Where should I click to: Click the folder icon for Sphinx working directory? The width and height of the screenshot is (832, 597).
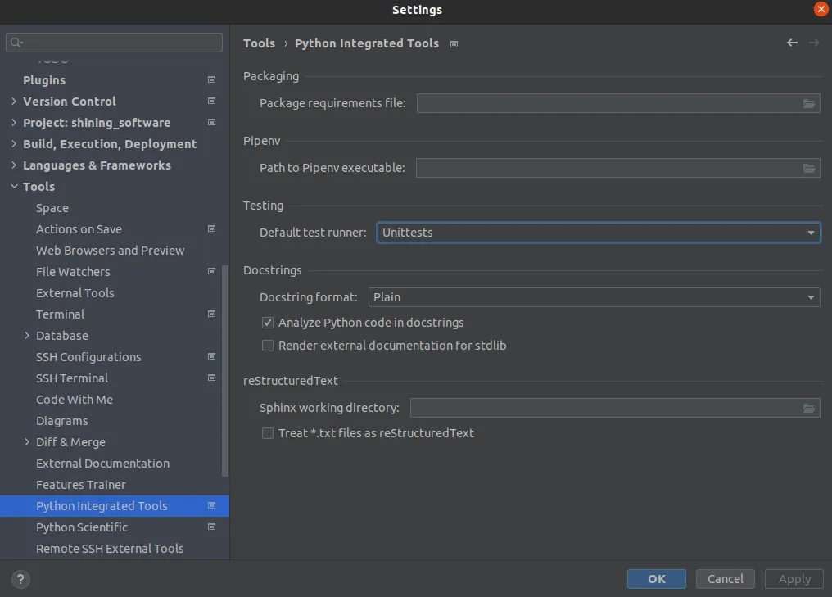tap(809, 408)
